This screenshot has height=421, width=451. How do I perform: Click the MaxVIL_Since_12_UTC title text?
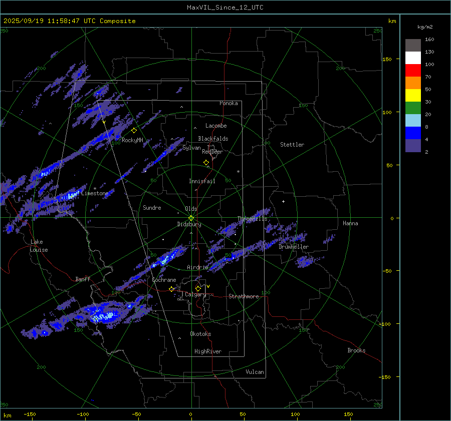tap(225, 8)
